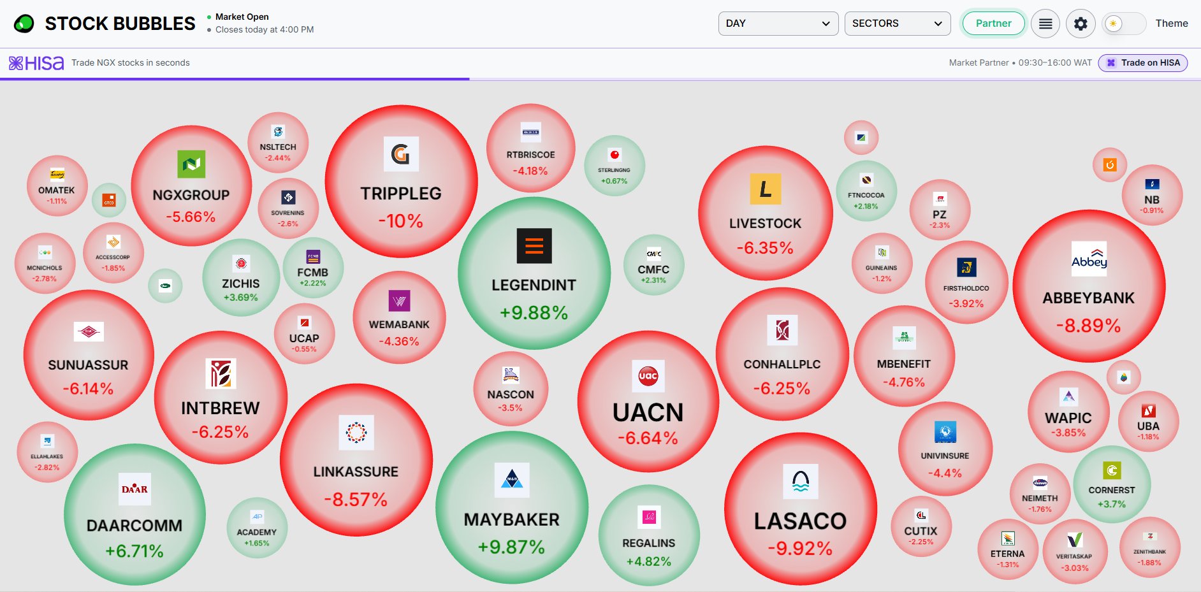
Task: Click the NSLTECH -2.44% bubble label
Action: 278,152
